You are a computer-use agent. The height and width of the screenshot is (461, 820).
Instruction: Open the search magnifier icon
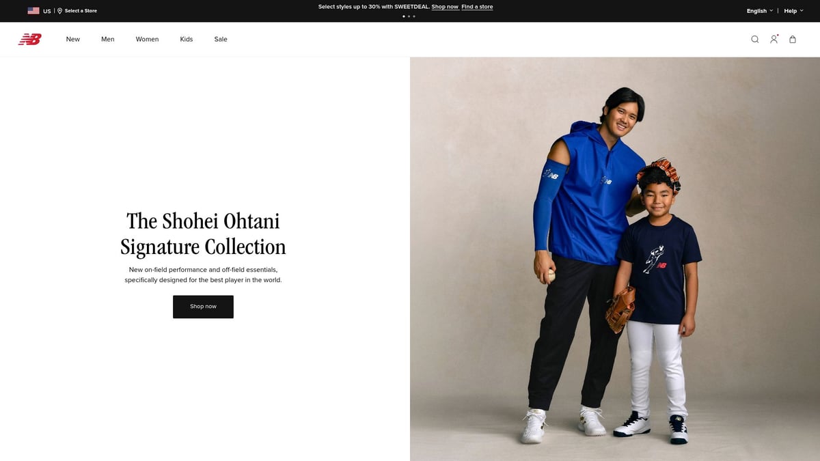(755, 40)
